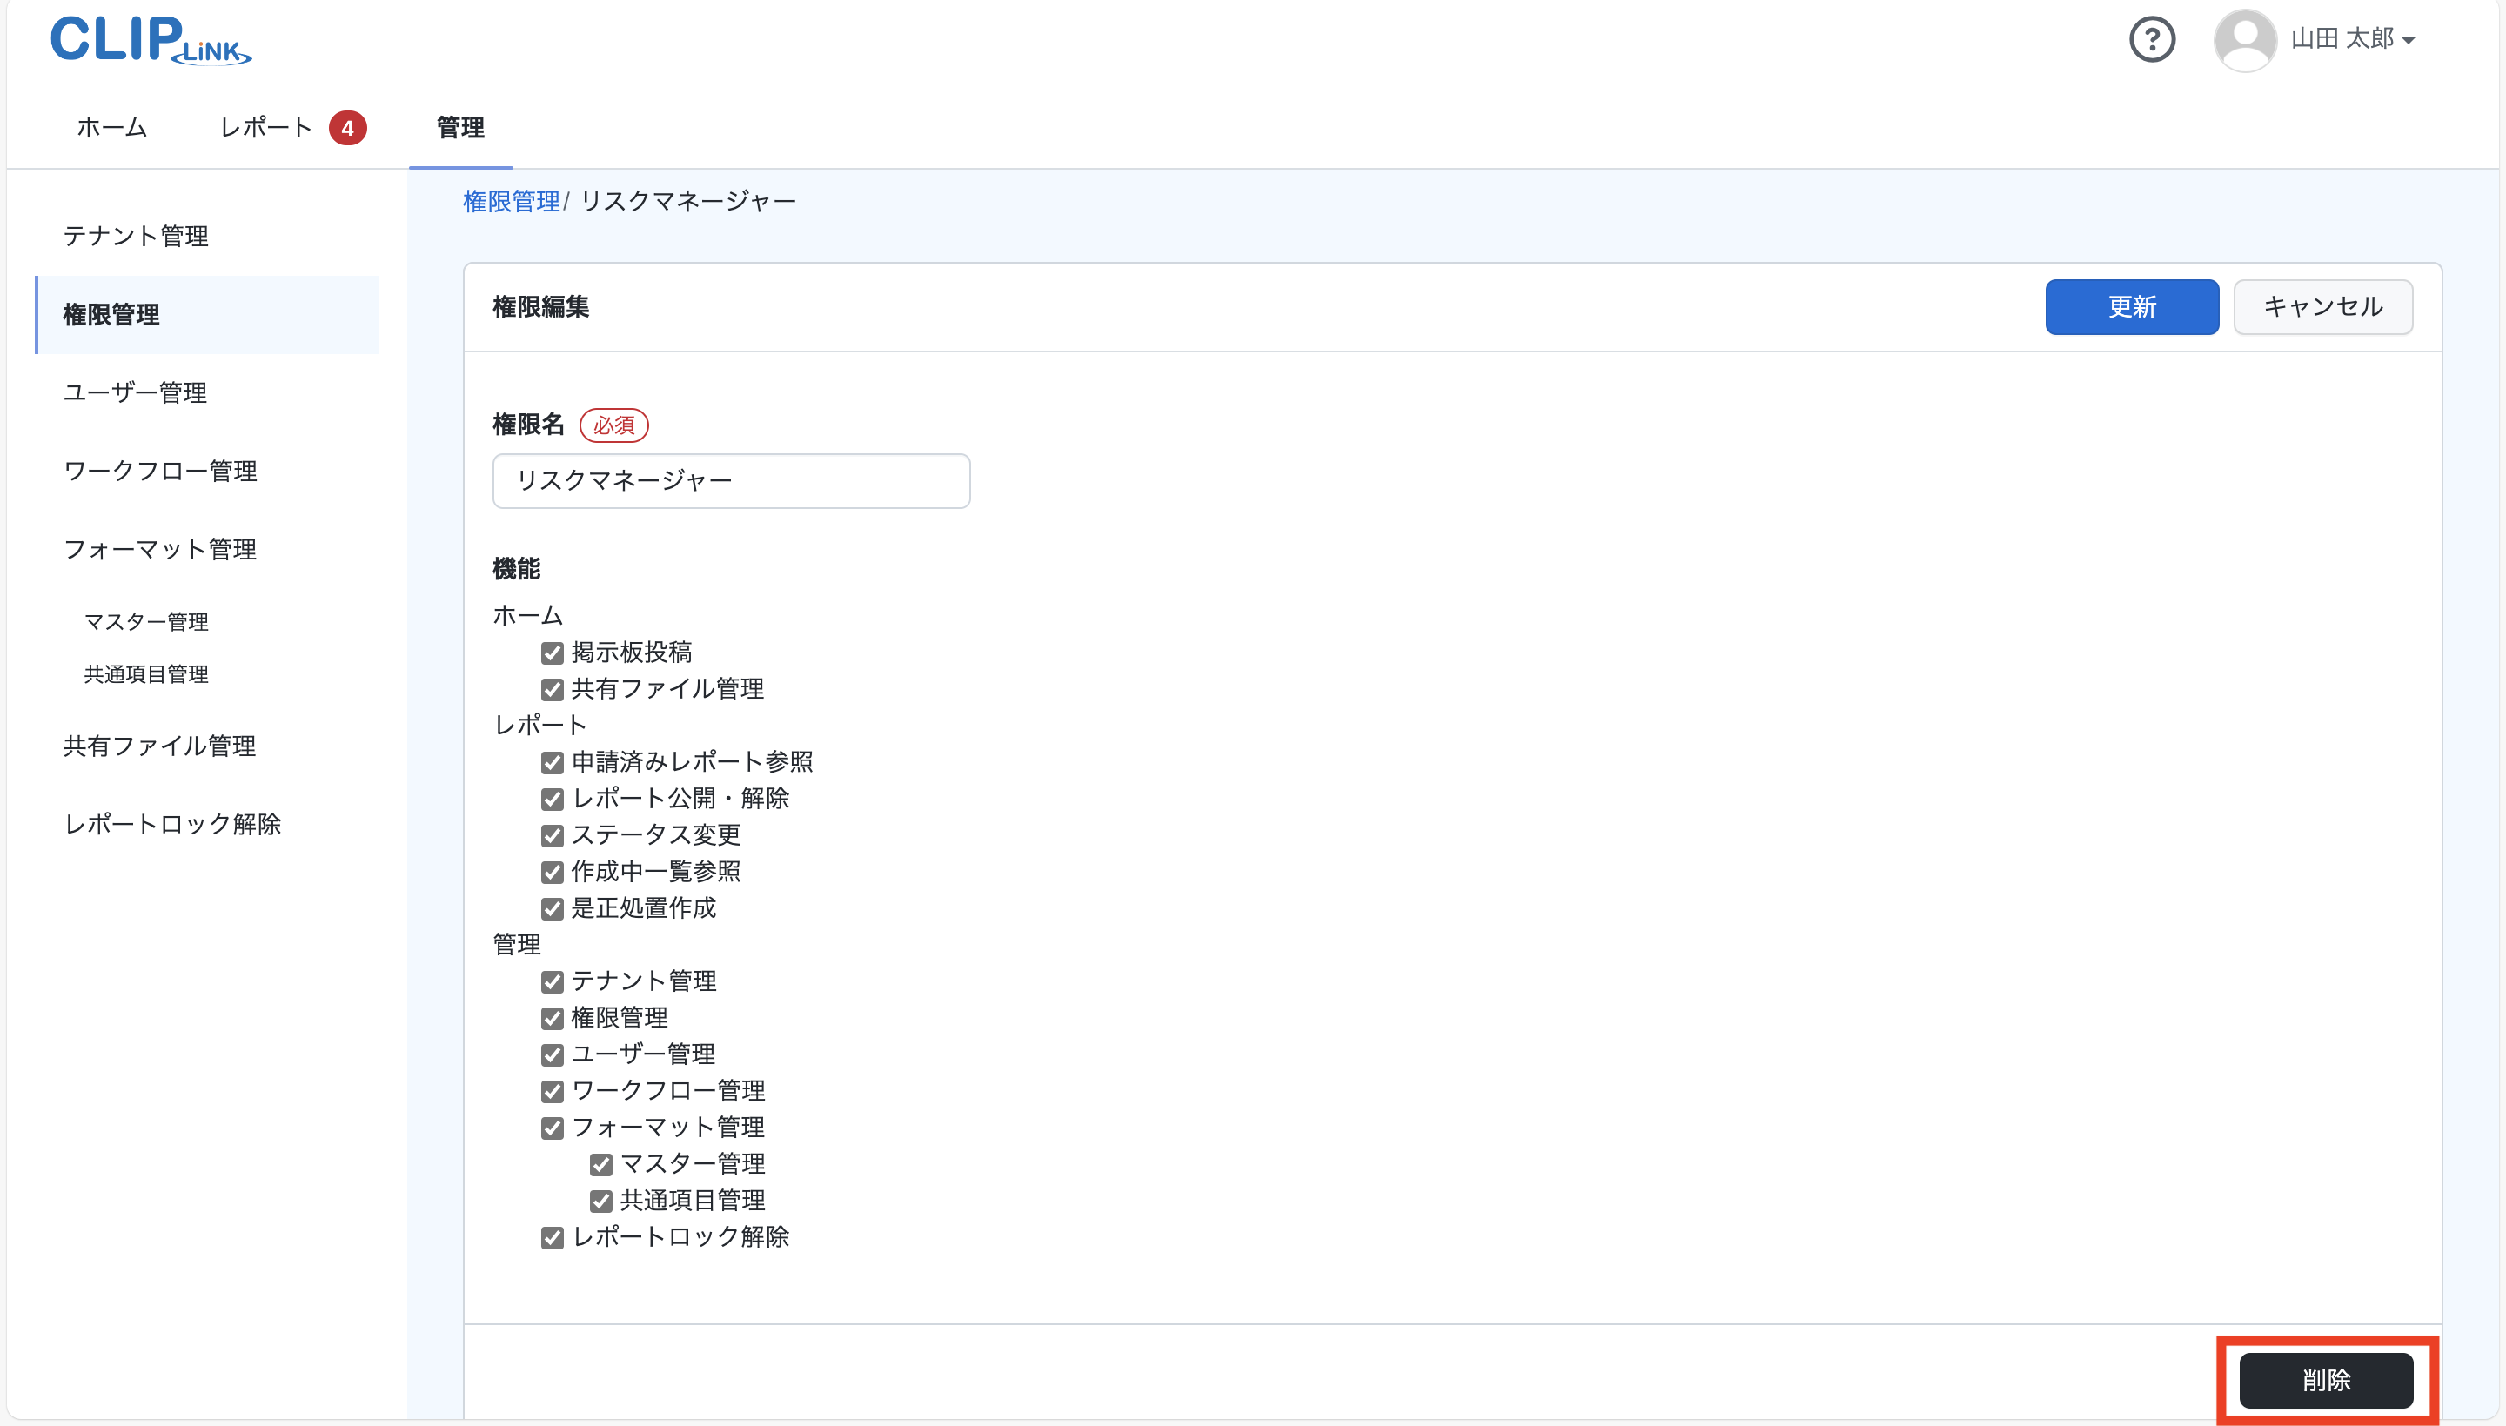Open the 権限管理 breadcrumb link
Image resolution: width=2506 pixels, height=1426 pixels.
pyautogui.click(x=511, y=201)
